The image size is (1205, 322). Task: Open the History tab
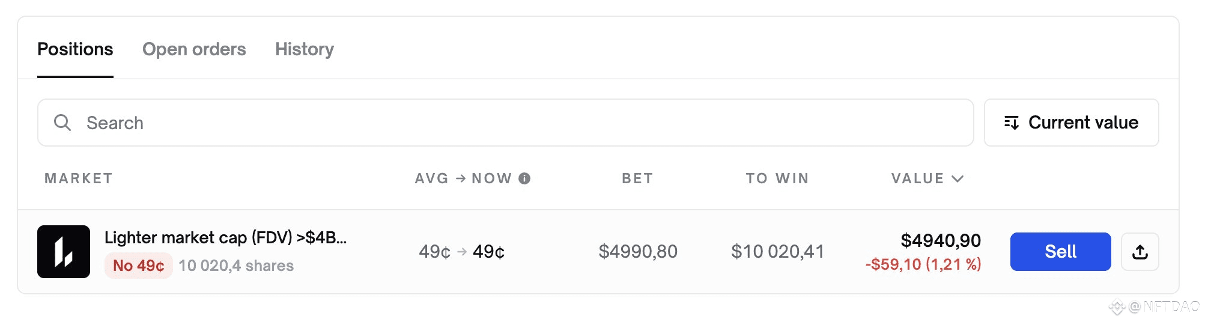tap(305, 49)
